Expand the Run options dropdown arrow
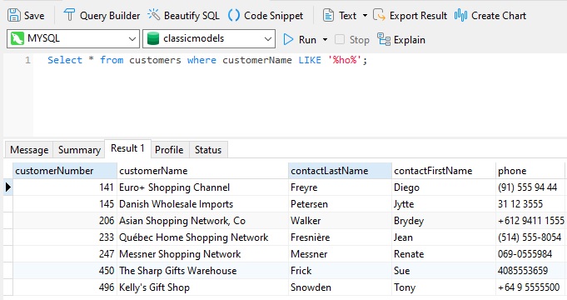Screen dimensions: 567x300 325,39
